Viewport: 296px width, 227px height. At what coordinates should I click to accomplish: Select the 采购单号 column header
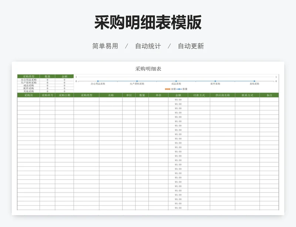[47, 95]
